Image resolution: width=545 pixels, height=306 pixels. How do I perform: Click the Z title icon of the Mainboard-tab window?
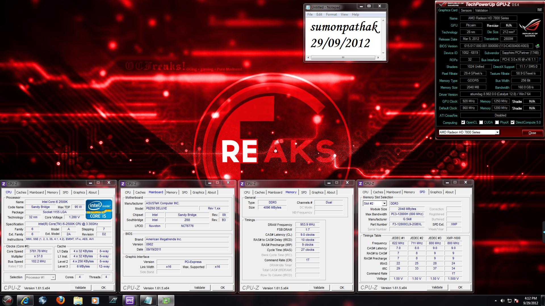(123, 184)
